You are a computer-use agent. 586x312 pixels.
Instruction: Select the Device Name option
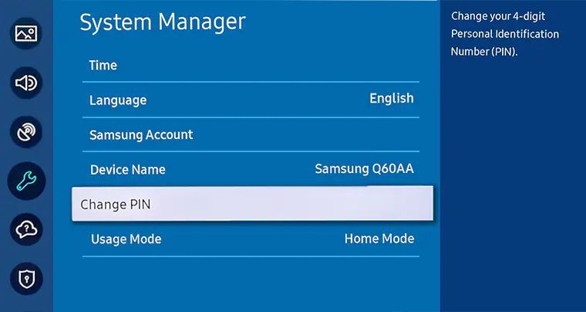[127, 170]
